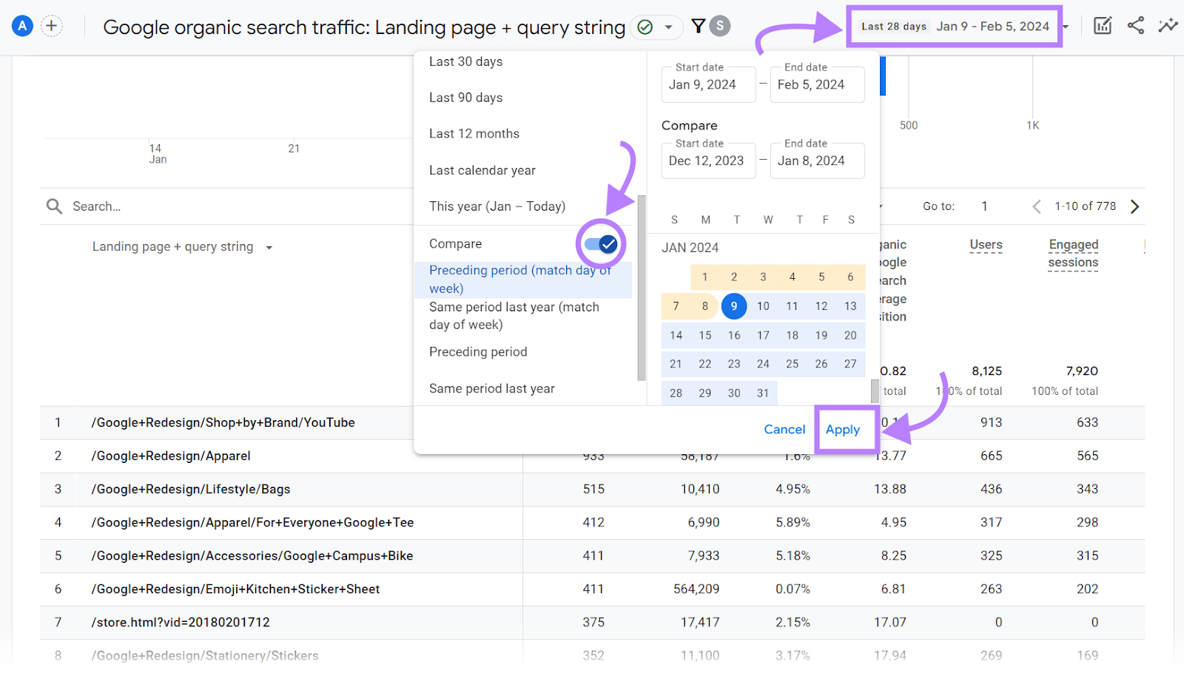
Task: Choose Same period last year option
Action: 492,388
